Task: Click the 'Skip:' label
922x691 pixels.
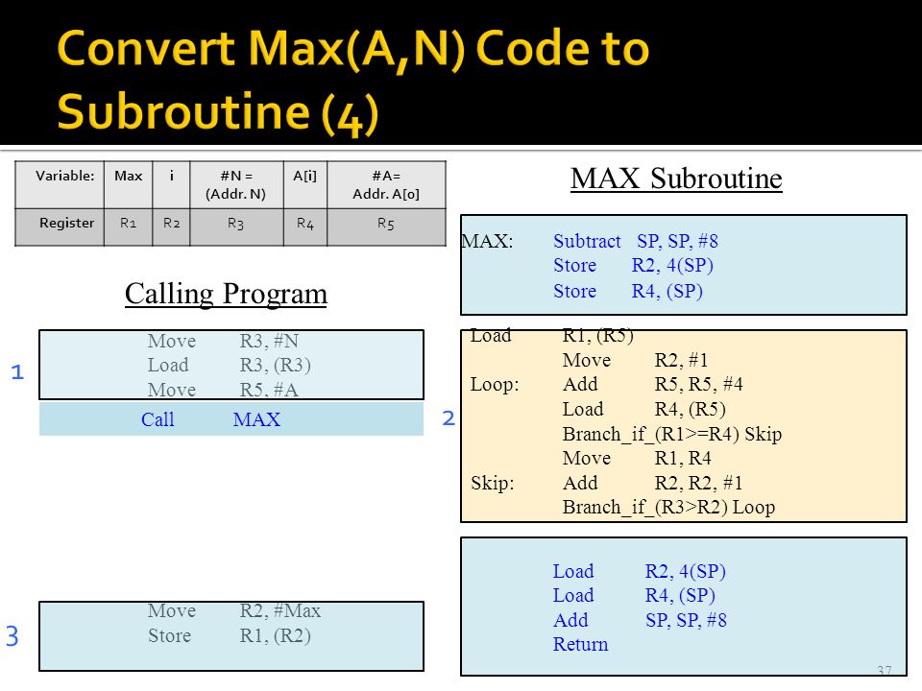Action: point(492,483)
